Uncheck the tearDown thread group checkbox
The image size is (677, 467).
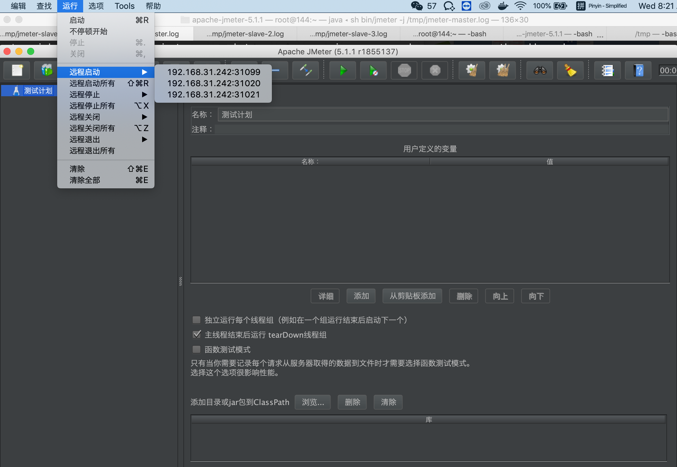[196, 335]
